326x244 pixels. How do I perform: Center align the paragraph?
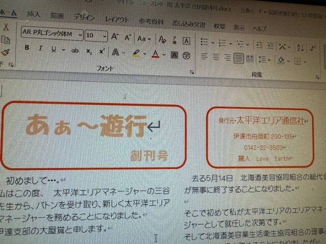click(216, 57)
